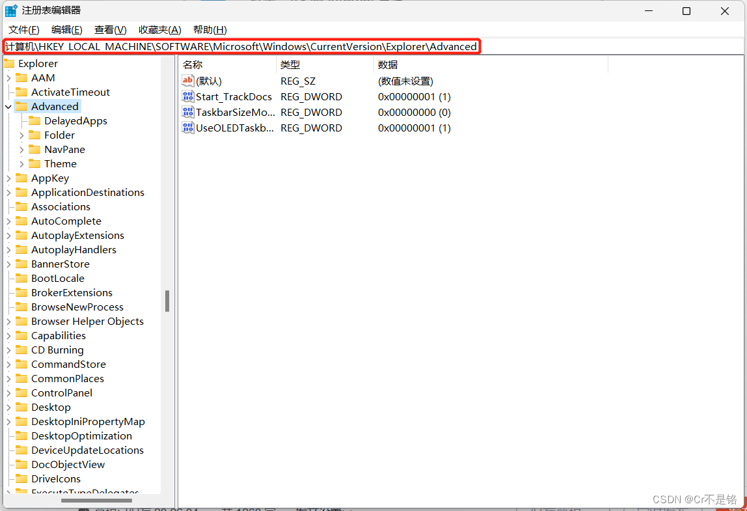Open the 编辑(E) menu
The height and width of the screenshot is (511, 747).
pyautogui.click(x=66, y=30)
